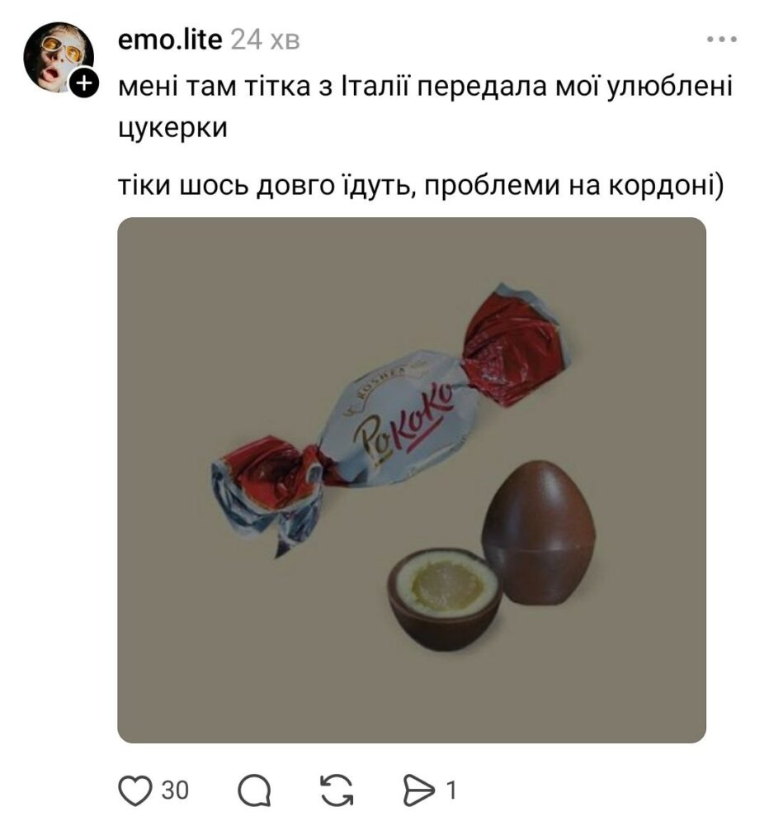Like the post with the heart icon

[x=135, y=790]
